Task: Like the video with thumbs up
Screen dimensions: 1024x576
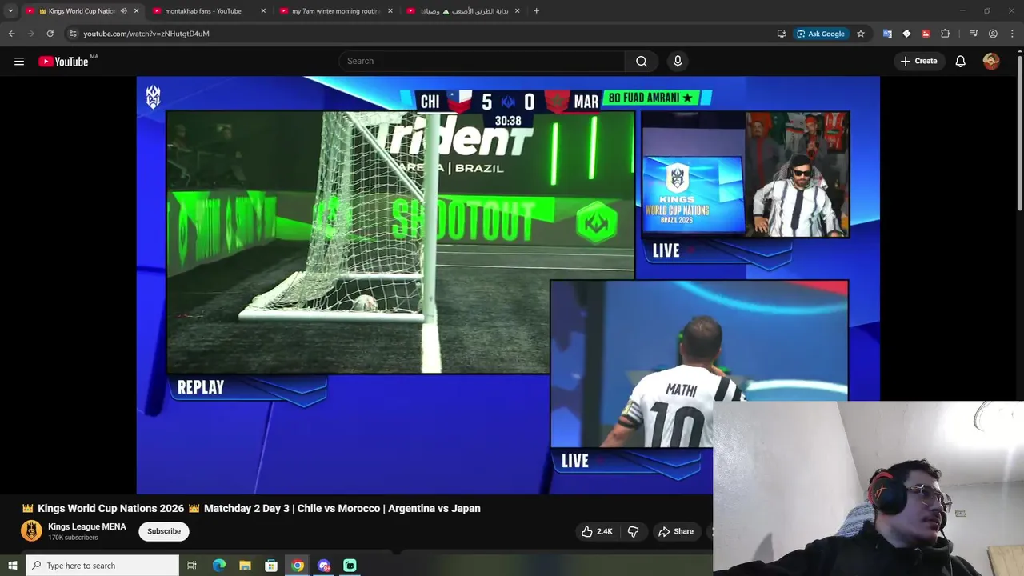Action: coord(597,531)
